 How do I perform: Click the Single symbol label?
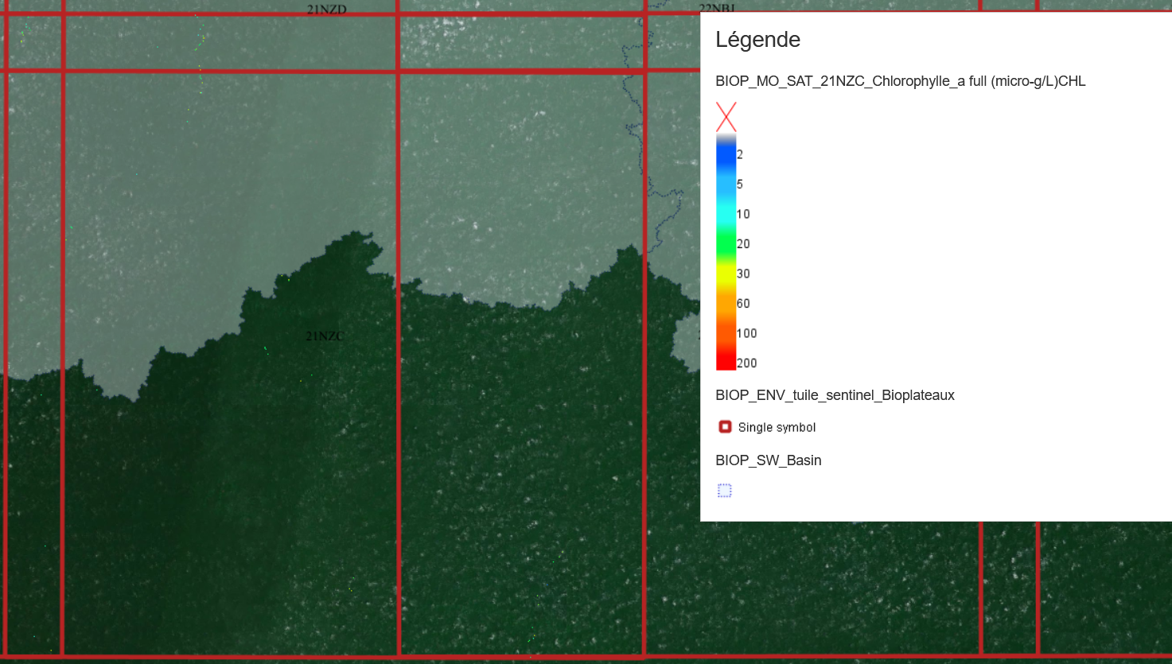click(x=777, y=428)
